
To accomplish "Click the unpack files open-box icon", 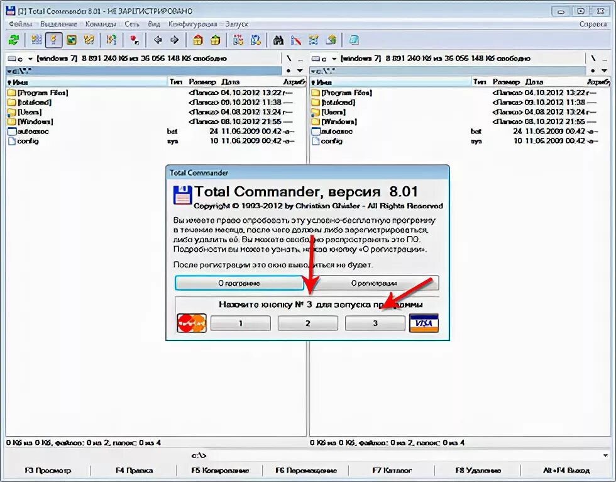I will coord(215,40).
